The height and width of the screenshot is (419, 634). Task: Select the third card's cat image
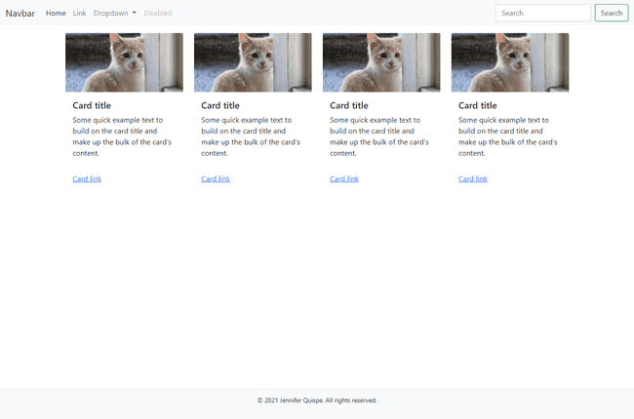tap(381, 62)
